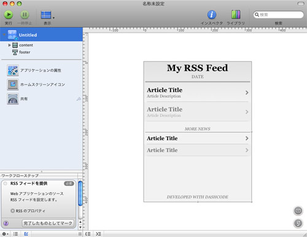307x237 pixels.
Task: Click the scrollbar down arrow
Action: (x=80, y=227)
